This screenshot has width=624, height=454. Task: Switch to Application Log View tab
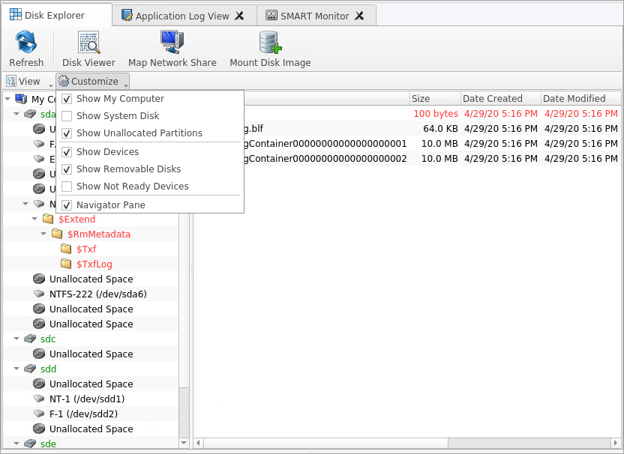pyautogui.click(x=182, y=16)
